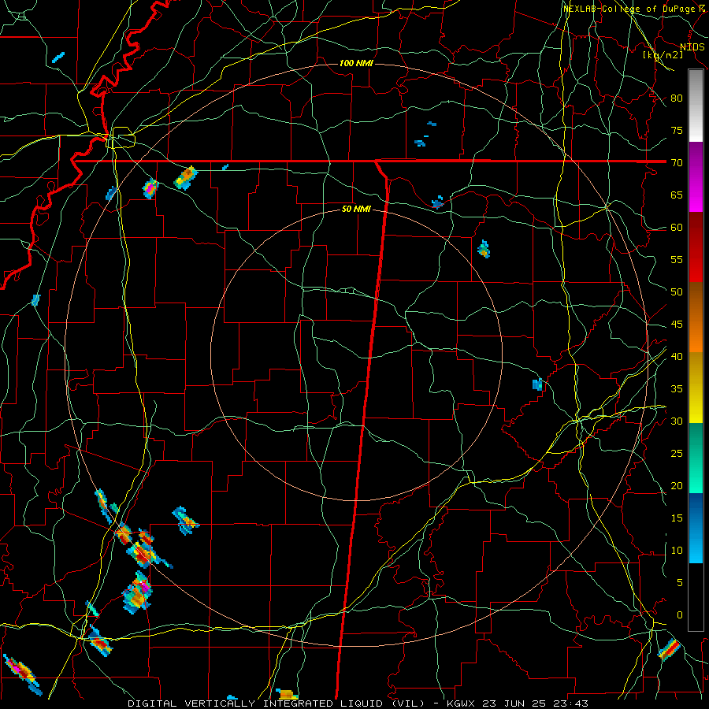This screenshot has height=709, width=709.
Task: Click the 70 value on the scale
Action: (677, 163)
